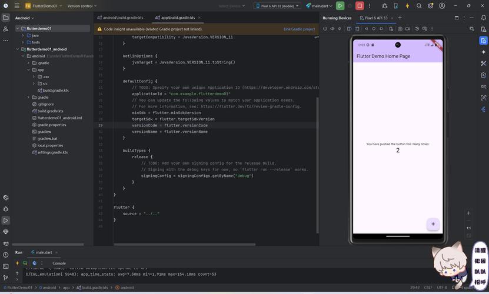Click the Link Gradle project link

299,29
